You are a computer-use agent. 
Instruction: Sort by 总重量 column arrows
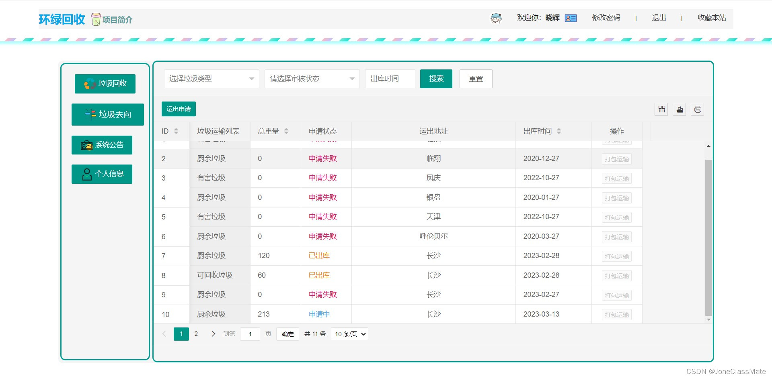click(286, 131)
